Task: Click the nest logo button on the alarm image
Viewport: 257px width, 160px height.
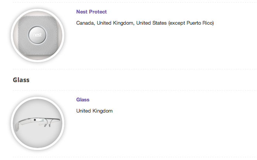Action: point(38,36)
